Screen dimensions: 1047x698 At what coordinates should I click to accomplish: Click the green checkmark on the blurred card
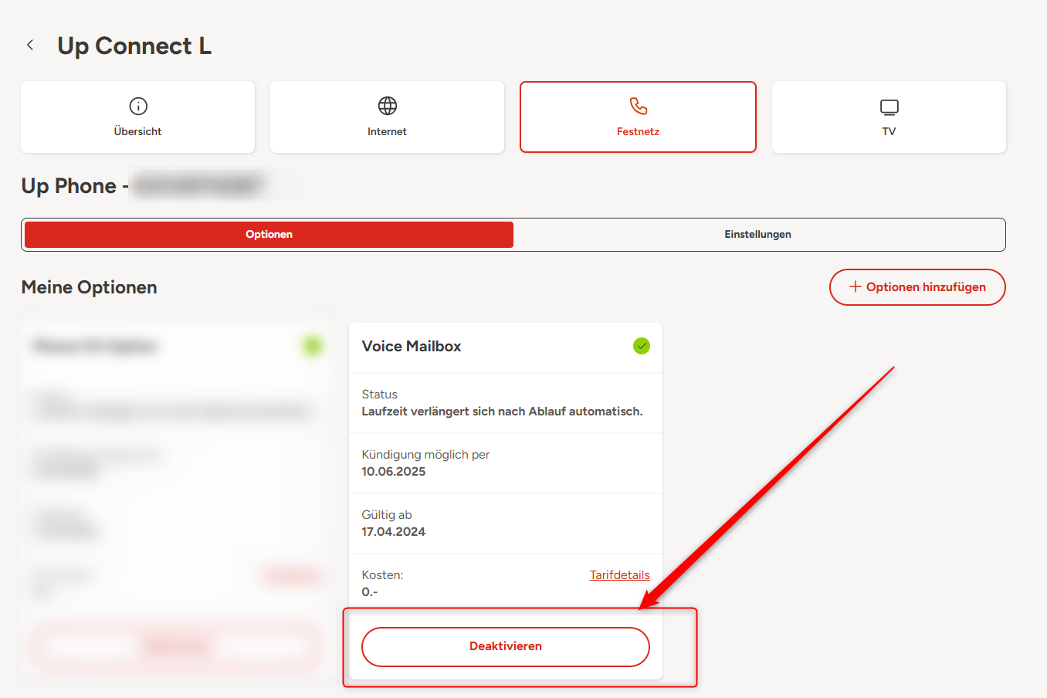312,347
